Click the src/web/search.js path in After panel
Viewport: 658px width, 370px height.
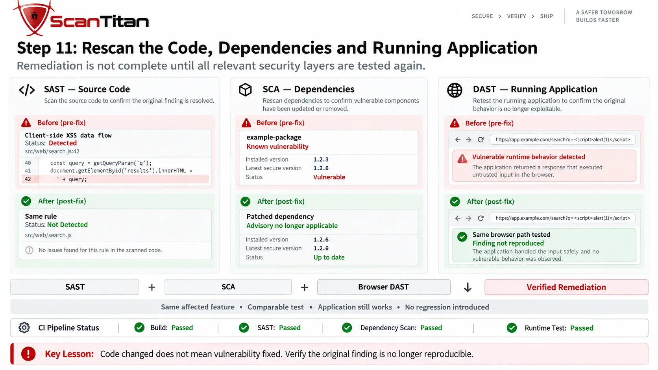(48, 235)
